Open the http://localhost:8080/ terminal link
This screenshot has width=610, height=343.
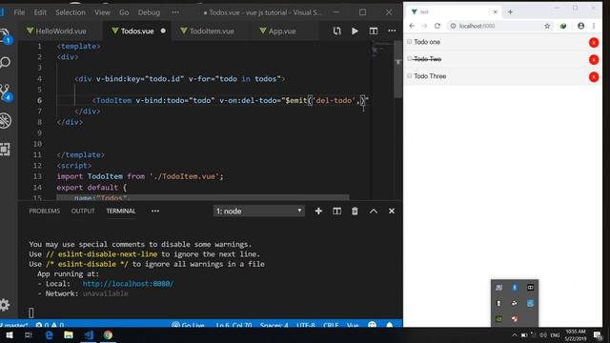[128, 284]
